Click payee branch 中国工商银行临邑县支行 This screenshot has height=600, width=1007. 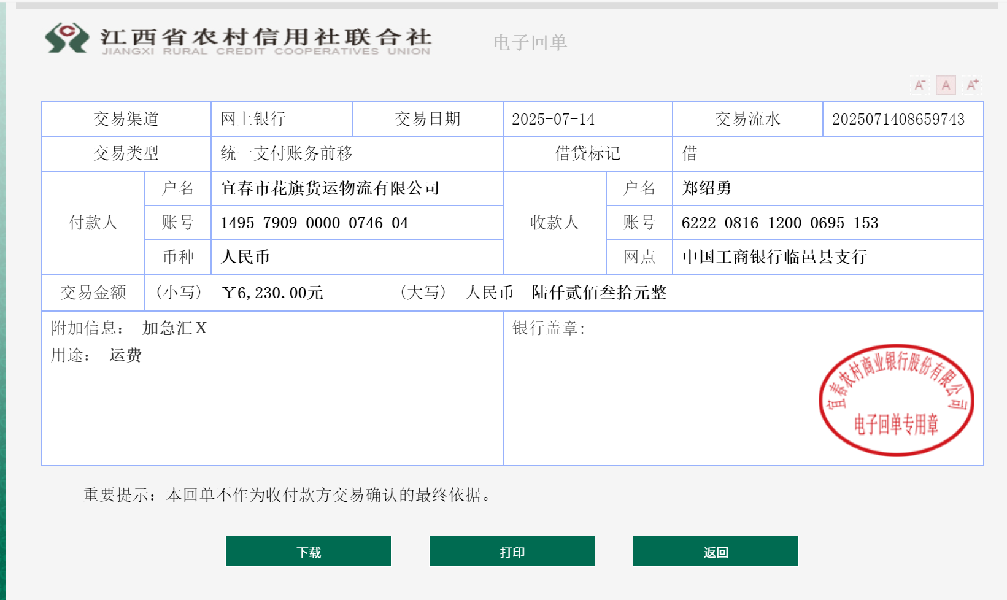tap(774, 257)
